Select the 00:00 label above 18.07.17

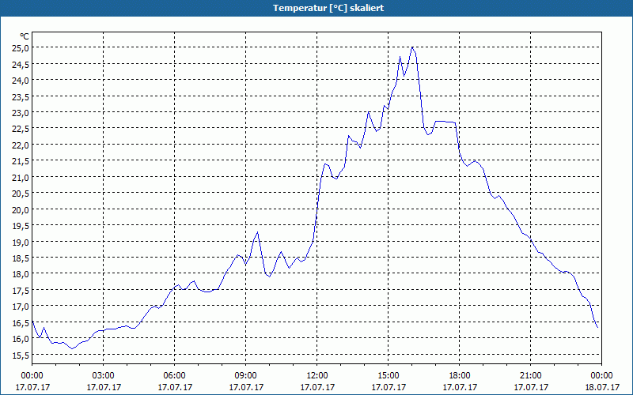pyautogui.click(x=602, y=376)
